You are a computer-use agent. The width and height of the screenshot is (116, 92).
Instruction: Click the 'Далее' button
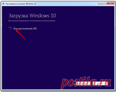pyautogui.click(x=100, y=83)
